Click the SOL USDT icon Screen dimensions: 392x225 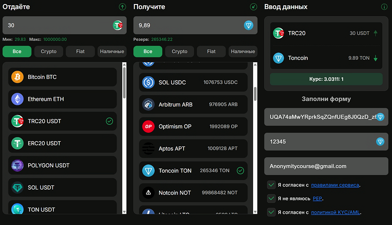17,187
